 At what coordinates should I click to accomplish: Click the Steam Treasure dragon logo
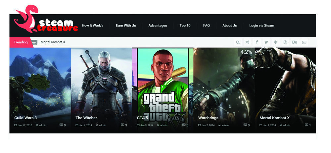click(x=46, y=20)
